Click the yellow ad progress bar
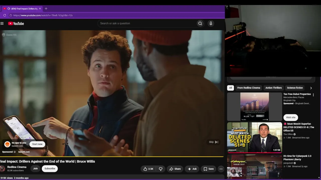 pos(112,157)
